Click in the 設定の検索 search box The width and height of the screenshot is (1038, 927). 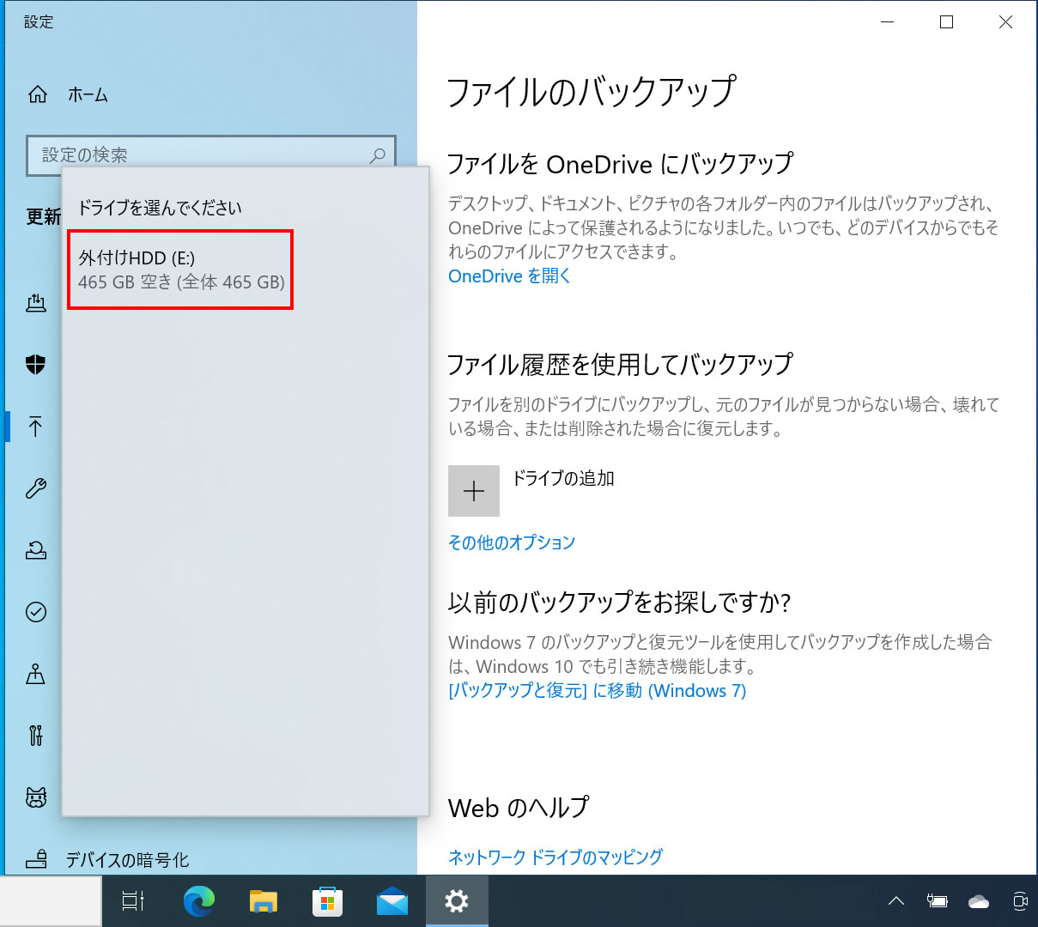(x=211, y=155)
